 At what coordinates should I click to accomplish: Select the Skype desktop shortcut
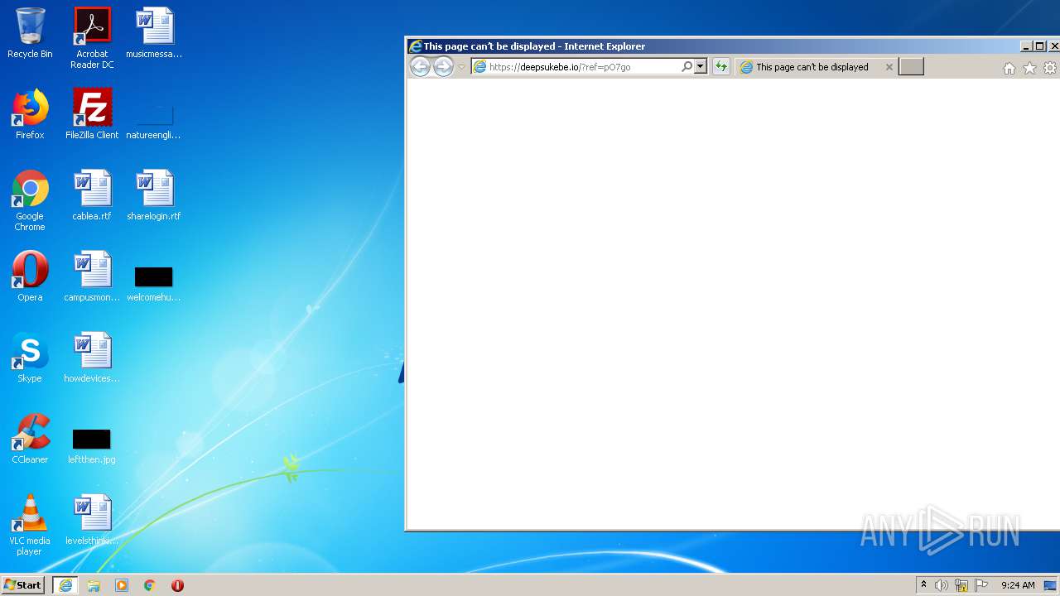pyautogui.click(x=30, y=358)
